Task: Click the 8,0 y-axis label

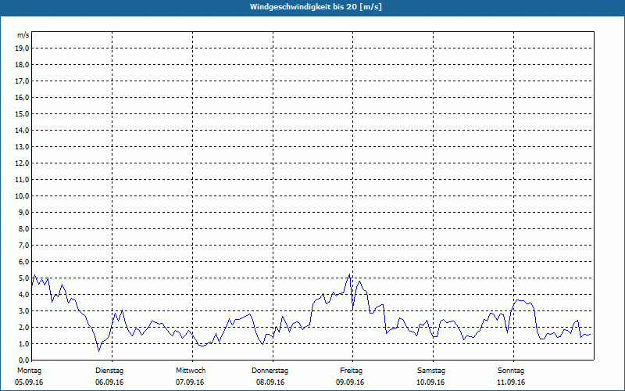Action: [23, 228]
